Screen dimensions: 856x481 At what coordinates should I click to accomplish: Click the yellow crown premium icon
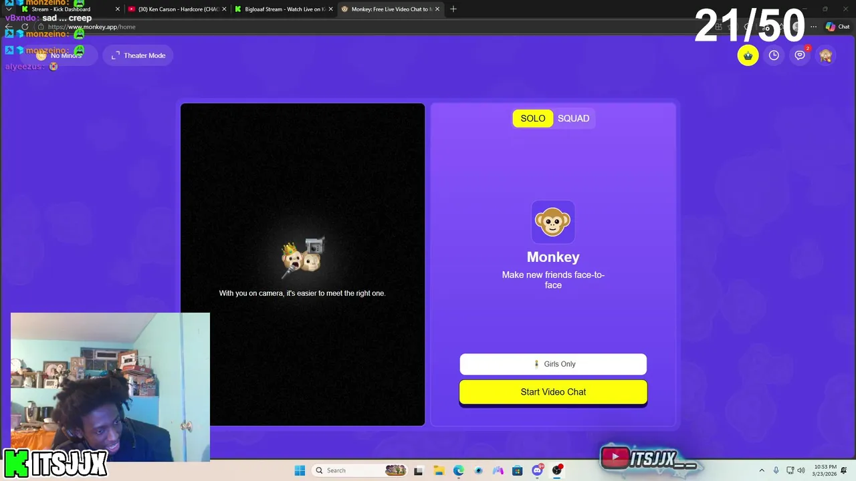[x=748, y=55]
